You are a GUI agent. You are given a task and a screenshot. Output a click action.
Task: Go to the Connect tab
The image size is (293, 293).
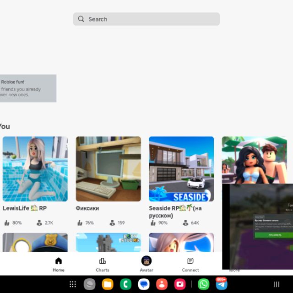pos(190,265)
